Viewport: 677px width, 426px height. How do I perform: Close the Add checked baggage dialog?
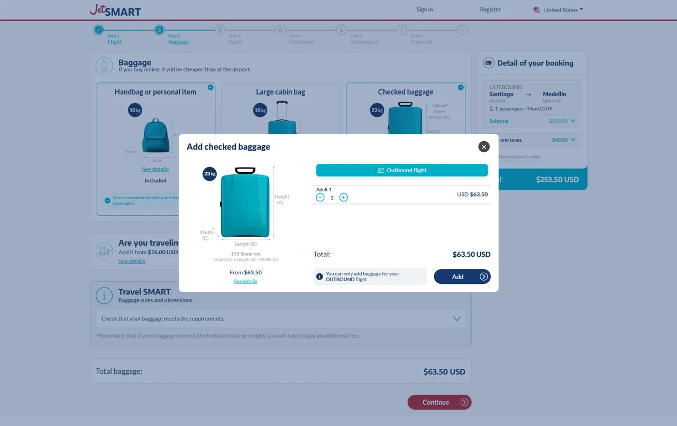click(483, 147)
